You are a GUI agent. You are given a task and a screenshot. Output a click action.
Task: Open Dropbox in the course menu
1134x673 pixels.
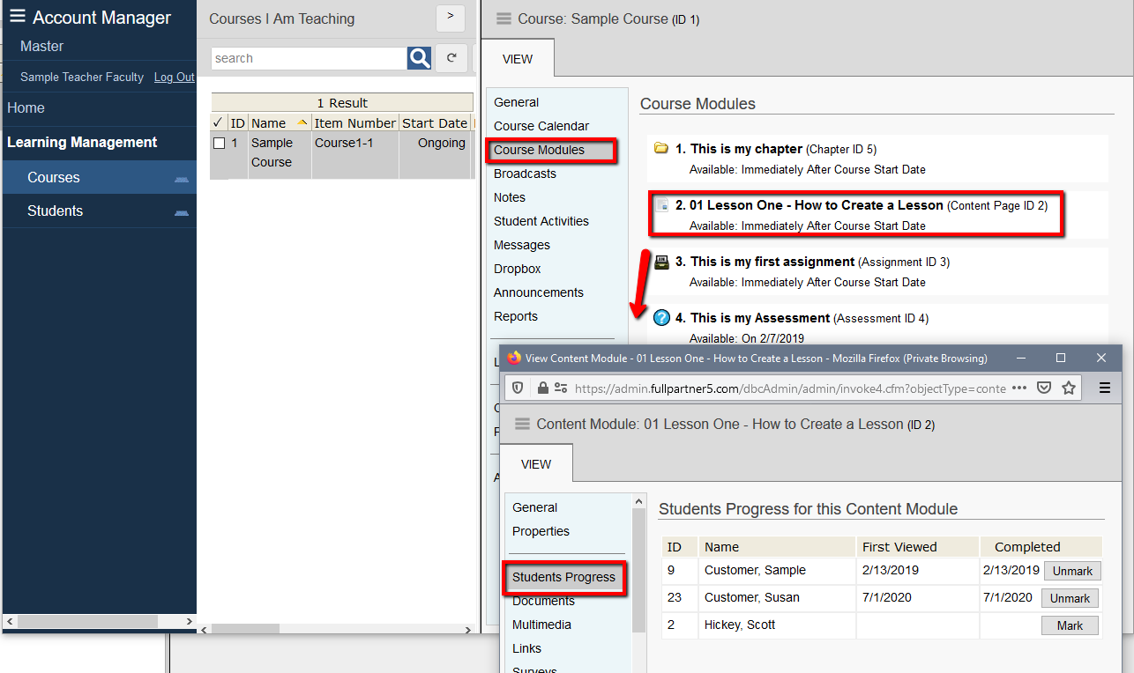518,269
